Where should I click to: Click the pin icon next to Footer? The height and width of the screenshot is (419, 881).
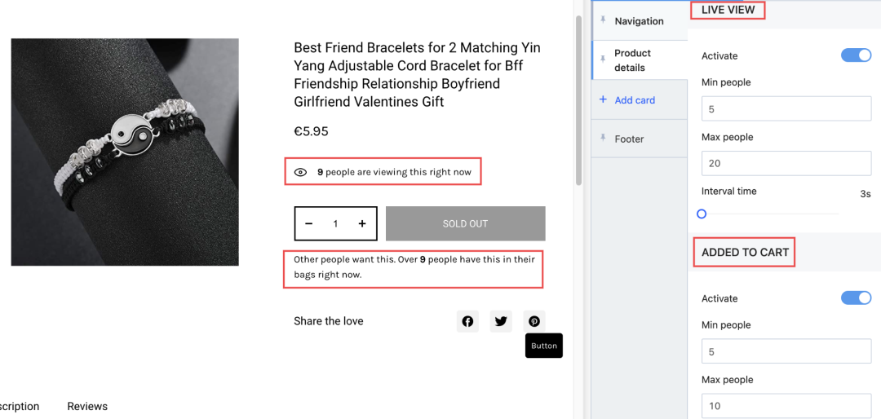(x=603, y=138)
